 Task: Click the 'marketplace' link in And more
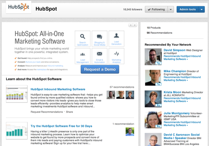pos(42,70)
